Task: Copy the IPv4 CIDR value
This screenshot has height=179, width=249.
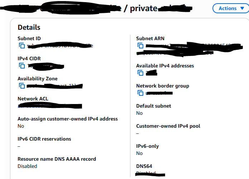Action: pos(21,66)
